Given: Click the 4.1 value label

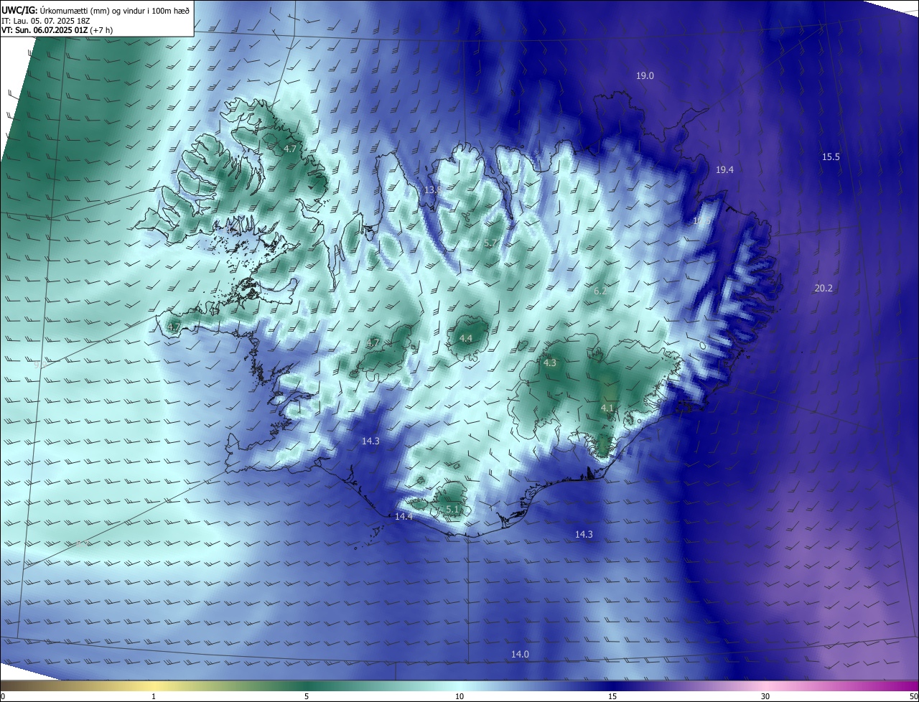Looking at the screenshot, I should pyautogui.click(x=607, y=408).
